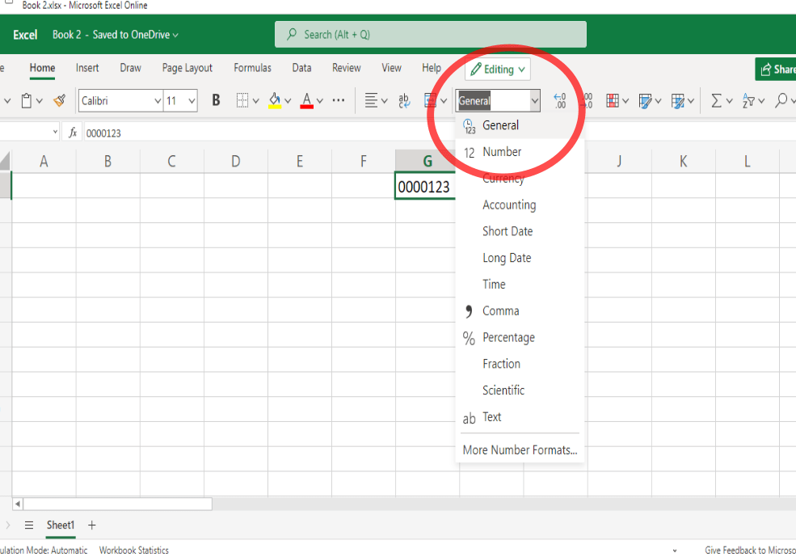Click the Wrap Text icon

(x=402, y=100)
